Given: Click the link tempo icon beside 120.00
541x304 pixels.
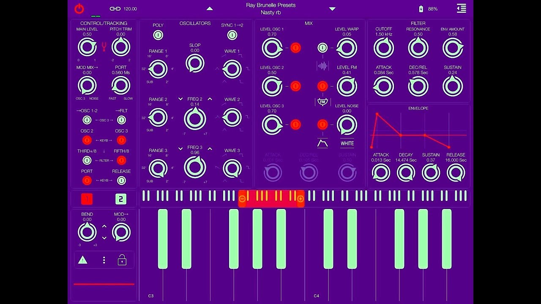Looking at the screenshot, I should (115, 9).
